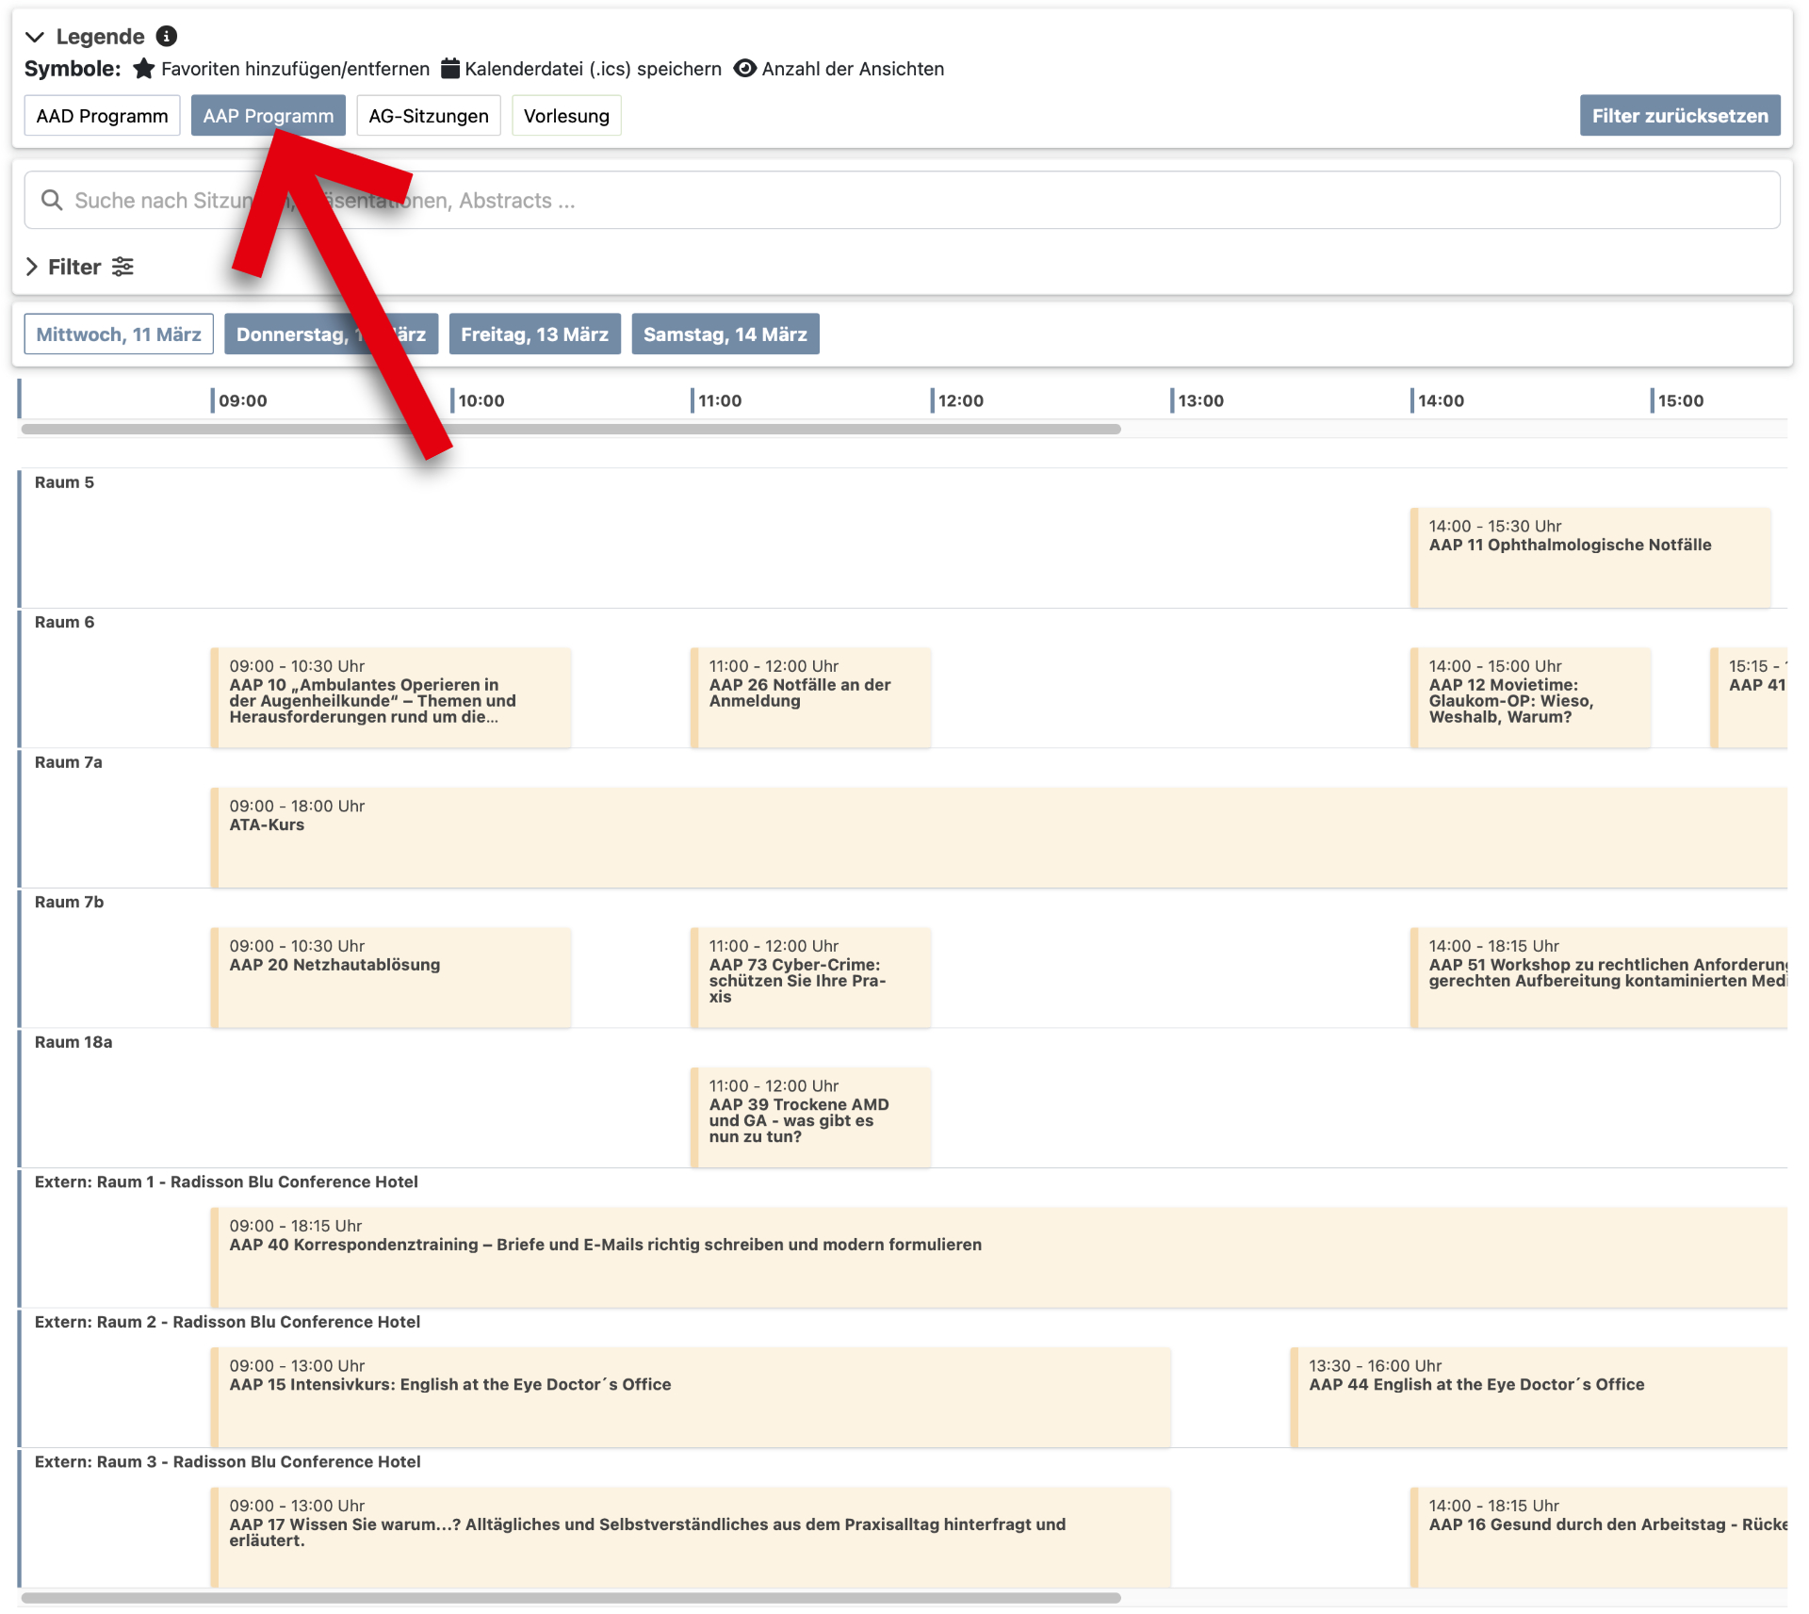Click the filter sliders icon
Image resolution: width=1809 pixels, height=1614 pixels.
tap(122, 268)
